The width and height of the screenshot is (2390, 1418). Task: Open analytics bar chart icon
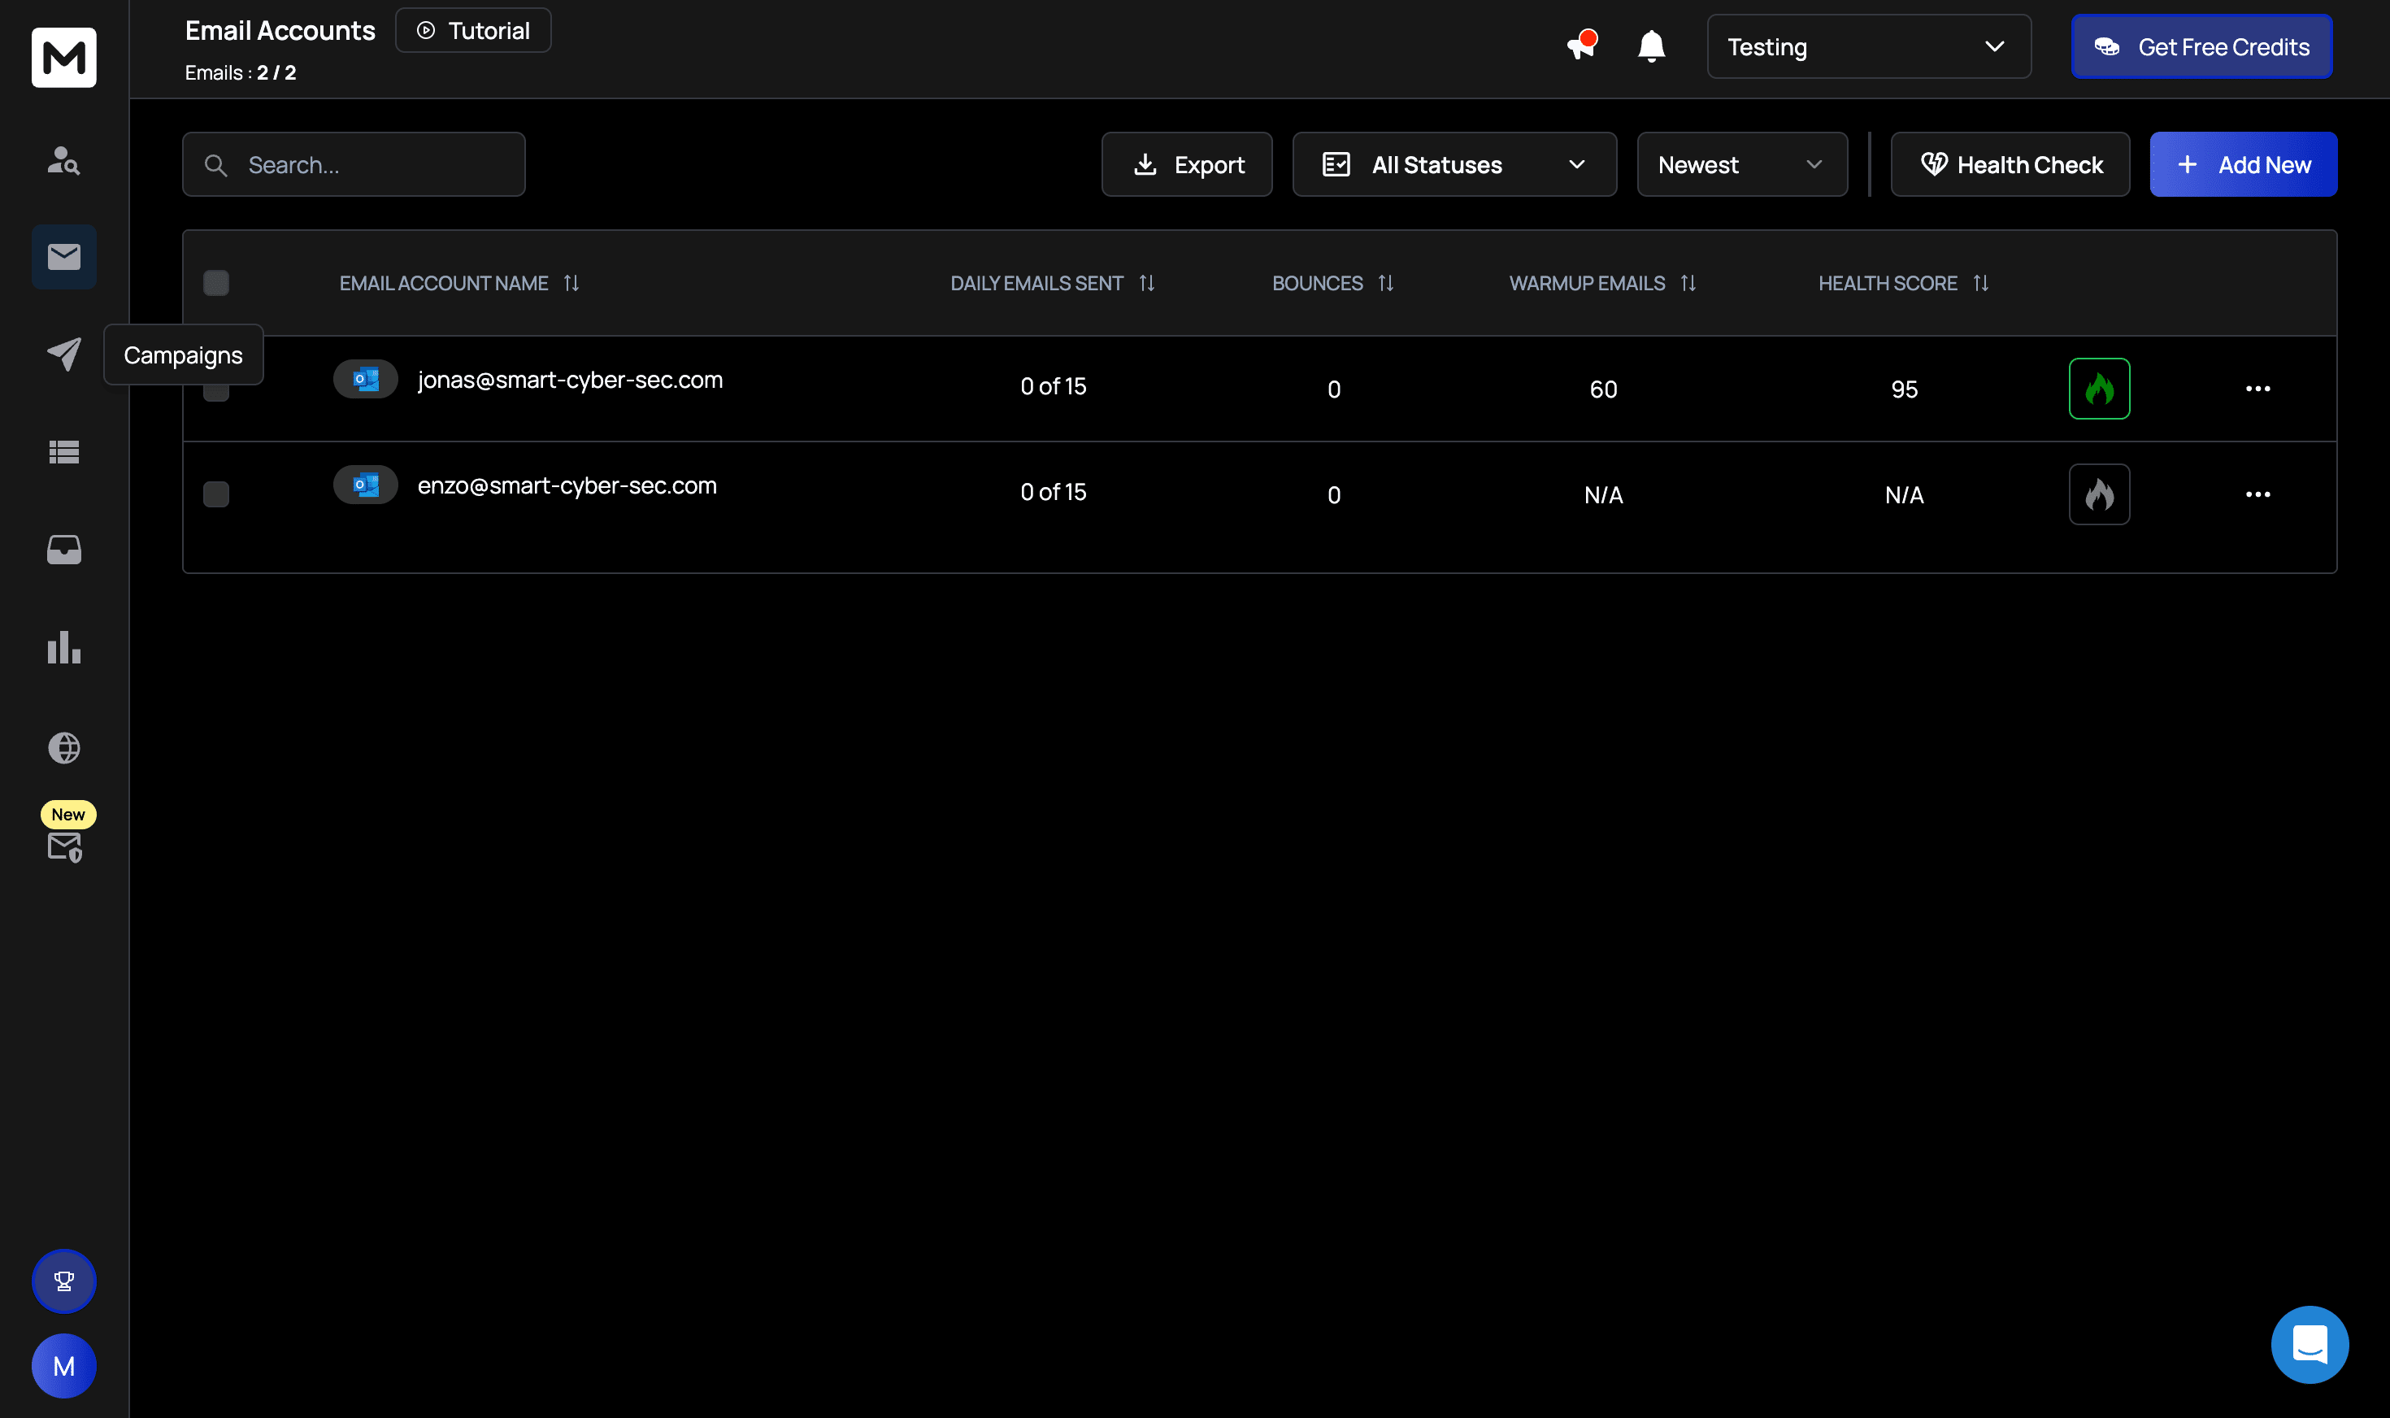point(64,648)
